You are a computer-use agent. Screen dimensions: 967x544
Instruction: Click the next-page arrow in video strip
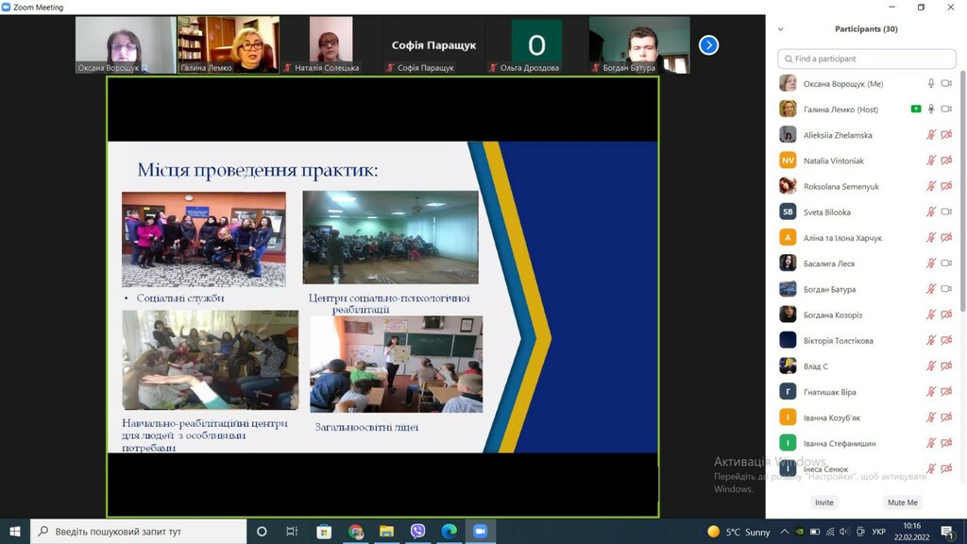point(708,45)
